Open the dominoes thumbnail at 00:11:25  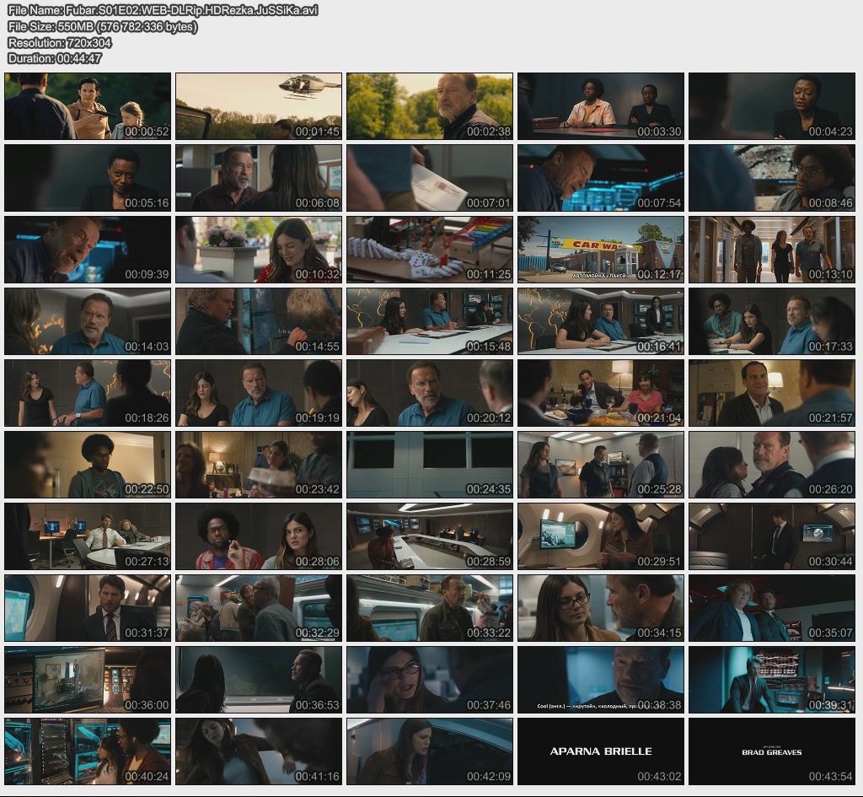430,250
